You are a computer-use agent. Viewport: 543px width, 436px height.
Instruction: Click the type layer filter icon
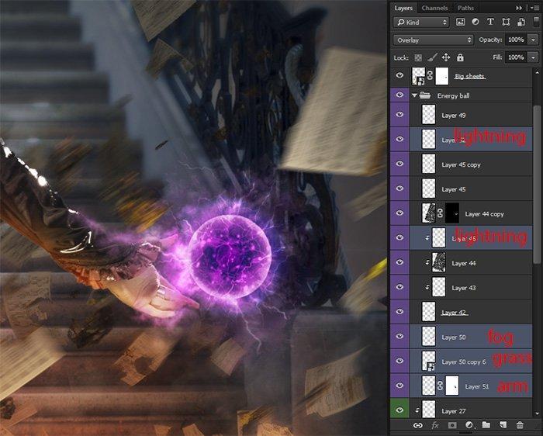[491, 22]
